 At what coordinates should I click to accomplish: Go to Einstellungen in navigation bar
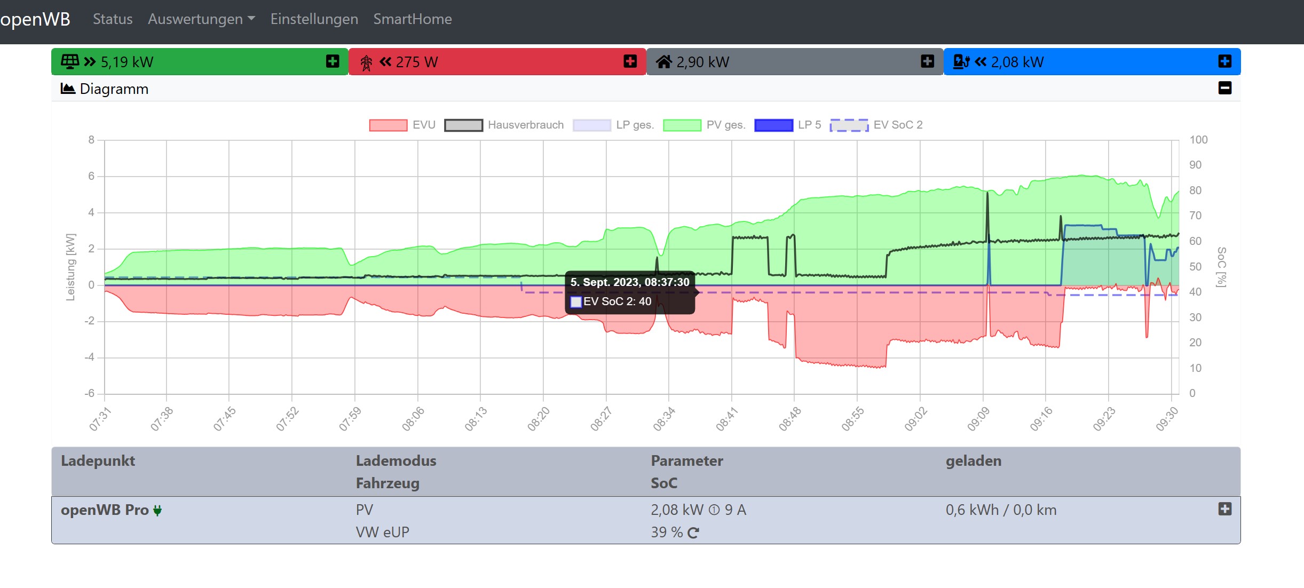(314, 19)
